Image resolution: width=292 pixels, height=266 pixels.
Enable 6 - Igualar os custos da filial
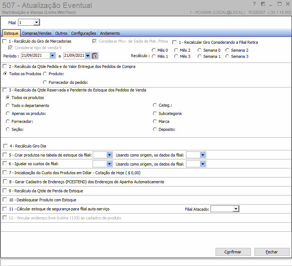[x=5, y=164]
